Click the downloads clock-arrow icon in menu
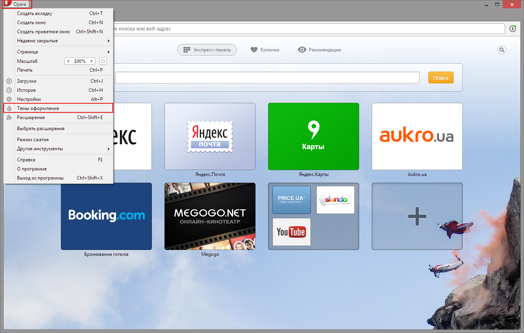Image resolution: width=524 pixels, height=333 pixels. (x=9, y=81)
